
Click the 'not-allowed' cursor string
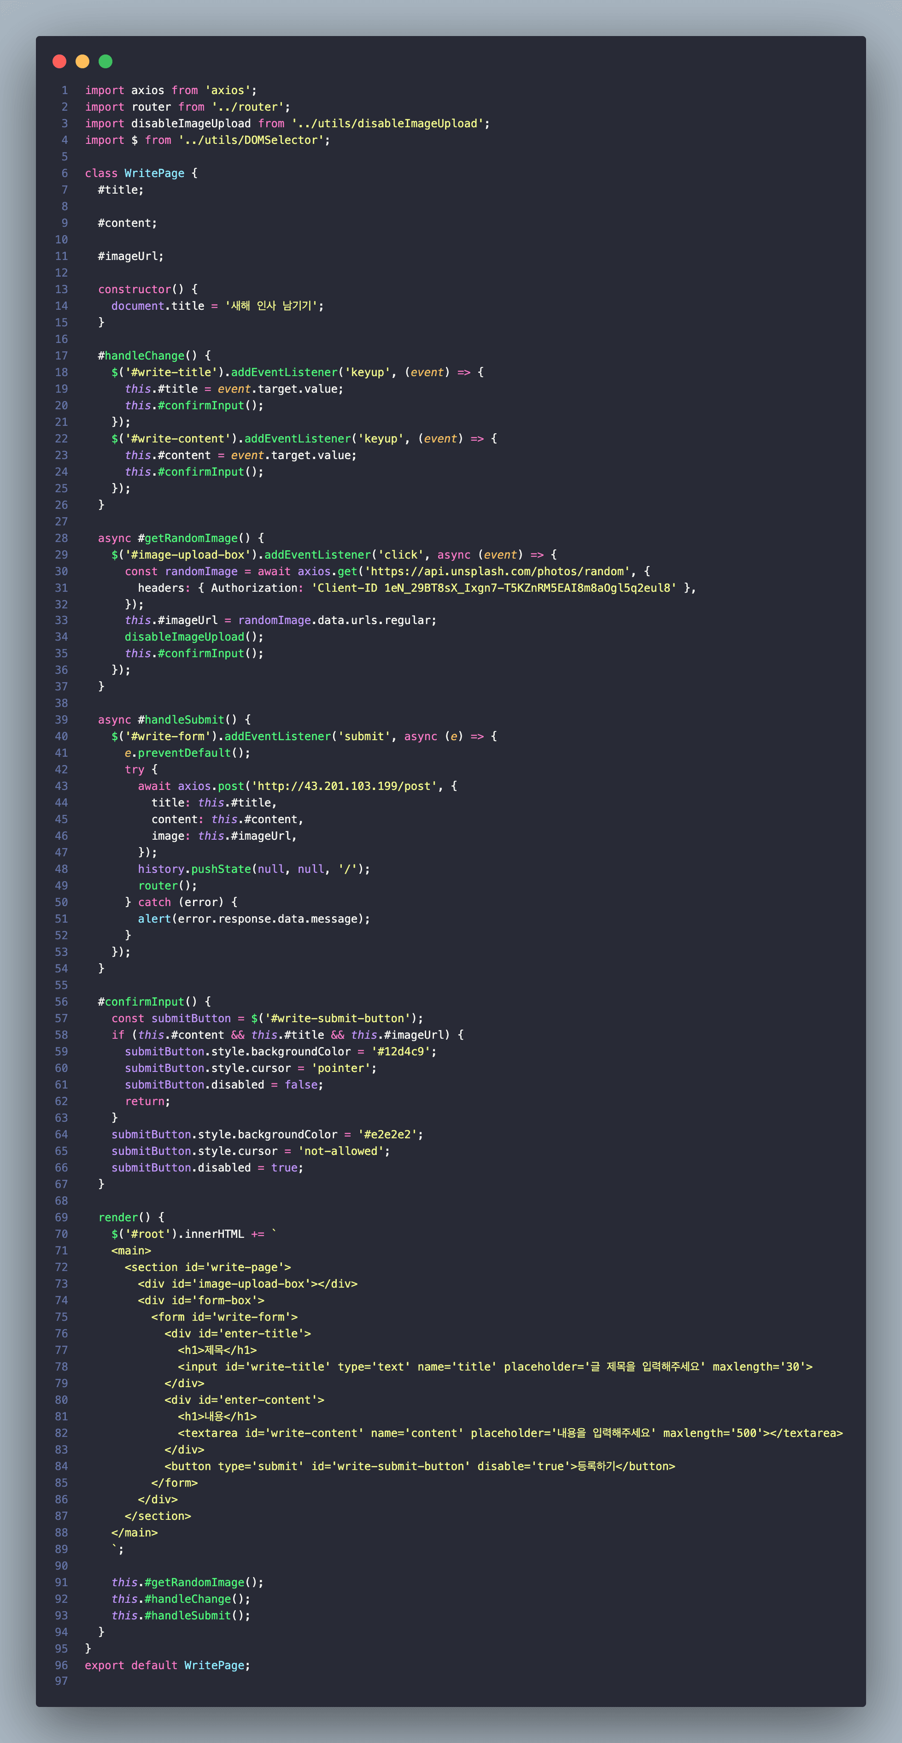(341, 1151)
